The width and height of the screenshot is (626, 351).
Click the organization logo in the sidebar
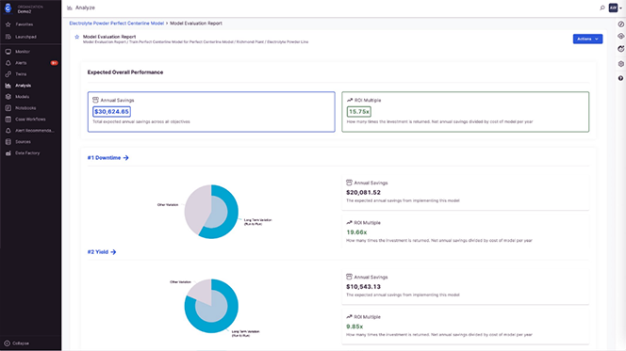pos(8,8)
